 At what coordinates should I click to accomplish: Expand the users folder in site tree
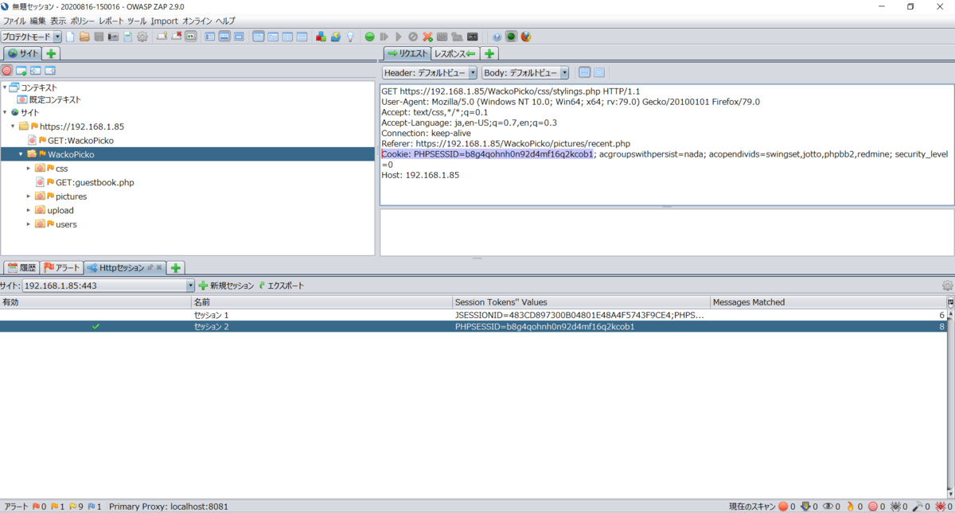(x=29, y=224)
